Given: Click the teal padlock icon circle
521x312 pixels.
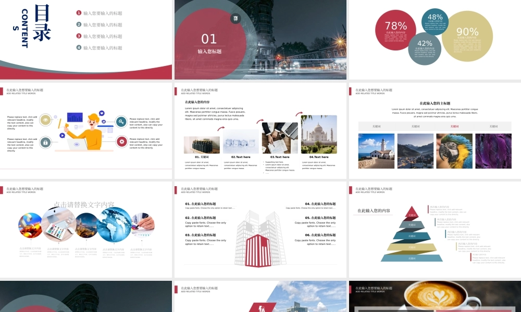Looking at the screenshot, I should [x=45, y=142].
